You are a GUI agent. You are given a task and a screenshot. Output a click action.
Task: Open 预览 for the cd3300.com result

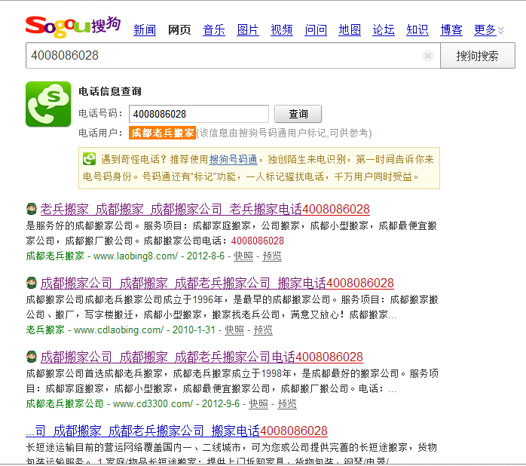[x=287, y=404]
